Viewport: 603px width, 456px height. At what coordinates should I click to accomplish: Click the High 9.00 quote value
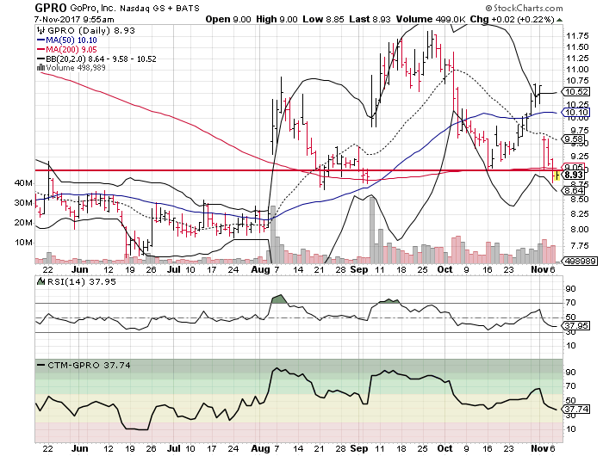(277, 19)
